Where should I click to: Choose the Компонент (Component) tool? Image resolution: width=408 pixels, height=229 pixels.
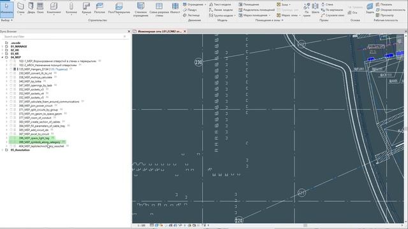(54, 8)
